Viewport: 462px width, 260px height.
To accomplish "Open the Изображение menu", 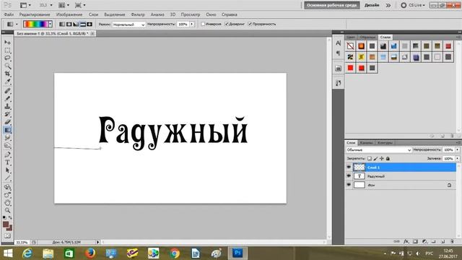I will (69, 14).
